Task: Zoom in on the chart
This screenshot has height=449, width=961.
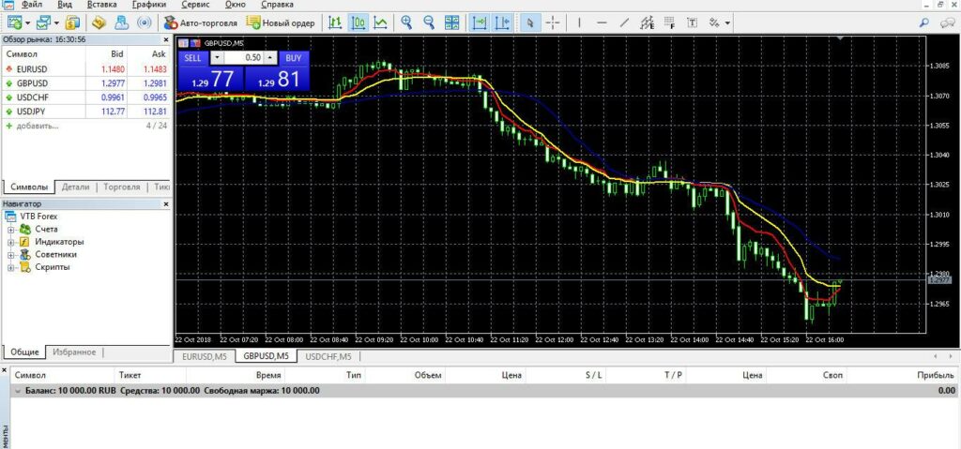Action: 406,22
